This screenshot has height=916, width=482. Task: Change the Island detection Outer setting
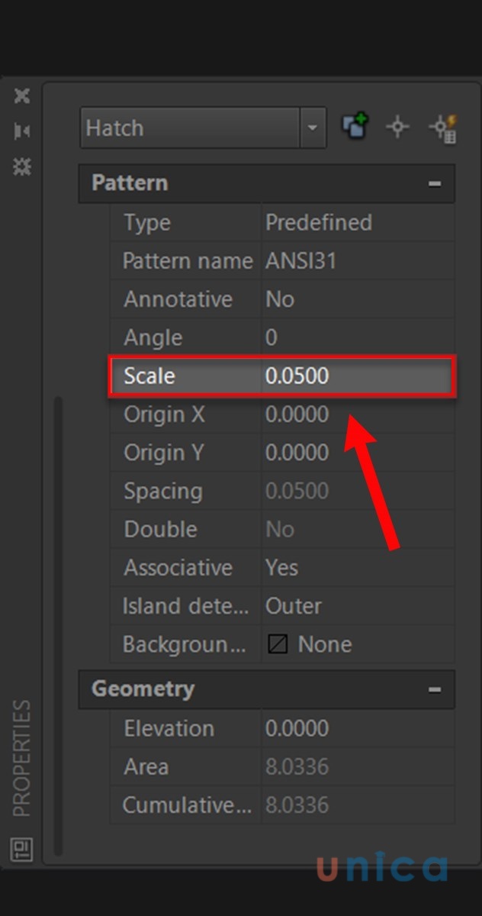(x=357, y=607)
